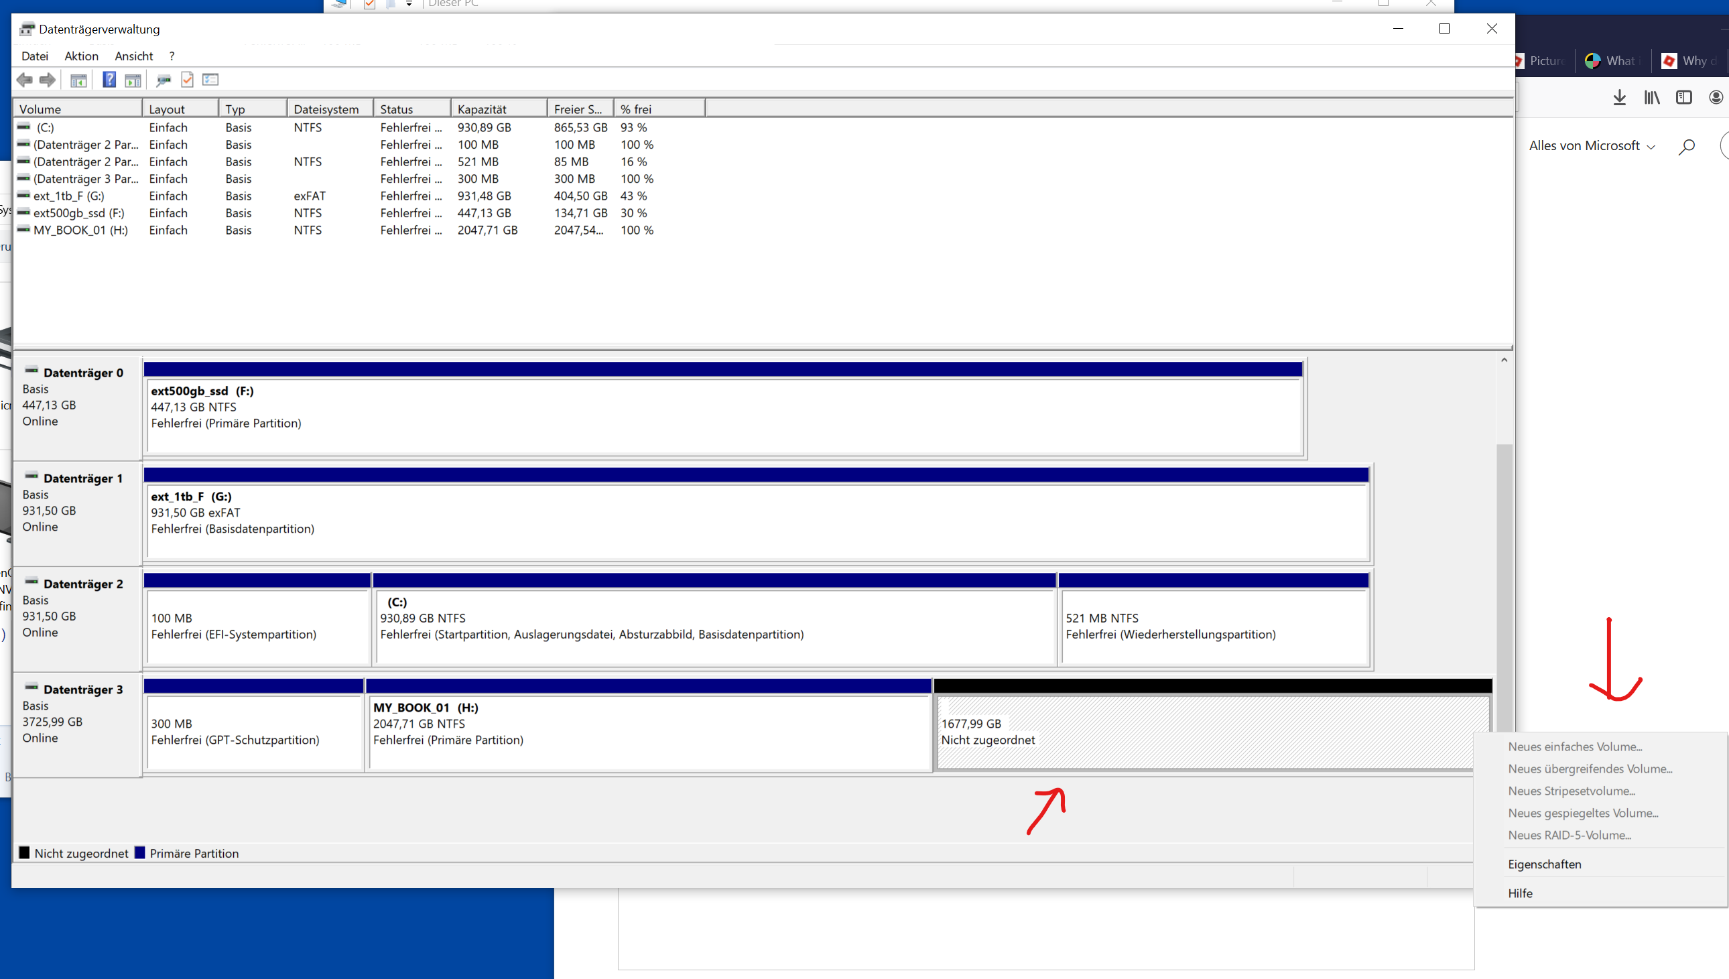Open the Aktion menu
The width and height of the screenshot is (1729, 979).
point(81,56)
